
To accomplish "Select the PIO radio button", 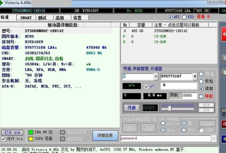I will (x=184, y=17).
